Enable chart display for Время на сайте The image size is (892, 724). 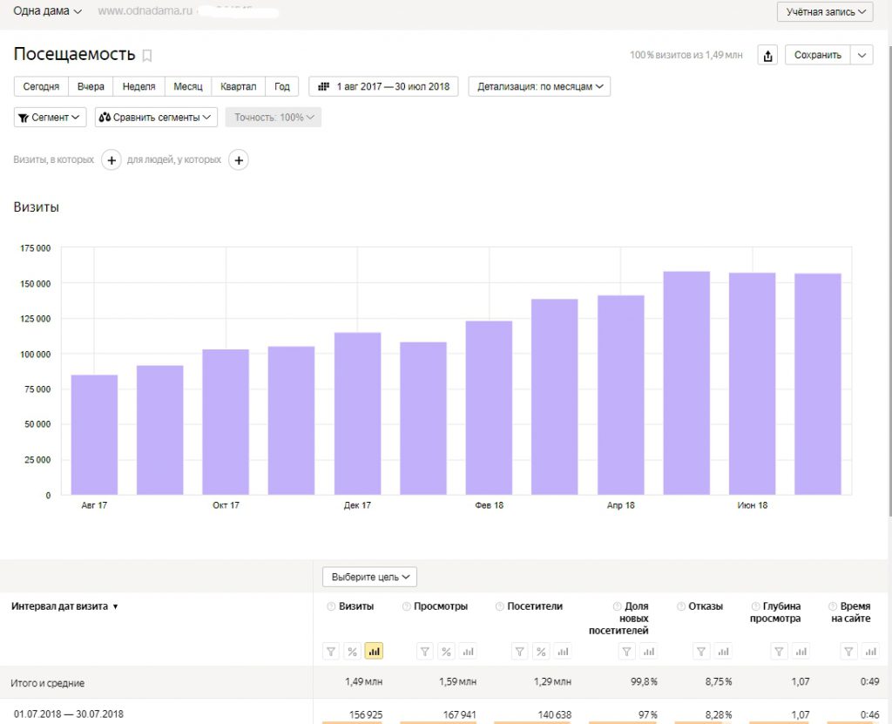click(870, 651)
